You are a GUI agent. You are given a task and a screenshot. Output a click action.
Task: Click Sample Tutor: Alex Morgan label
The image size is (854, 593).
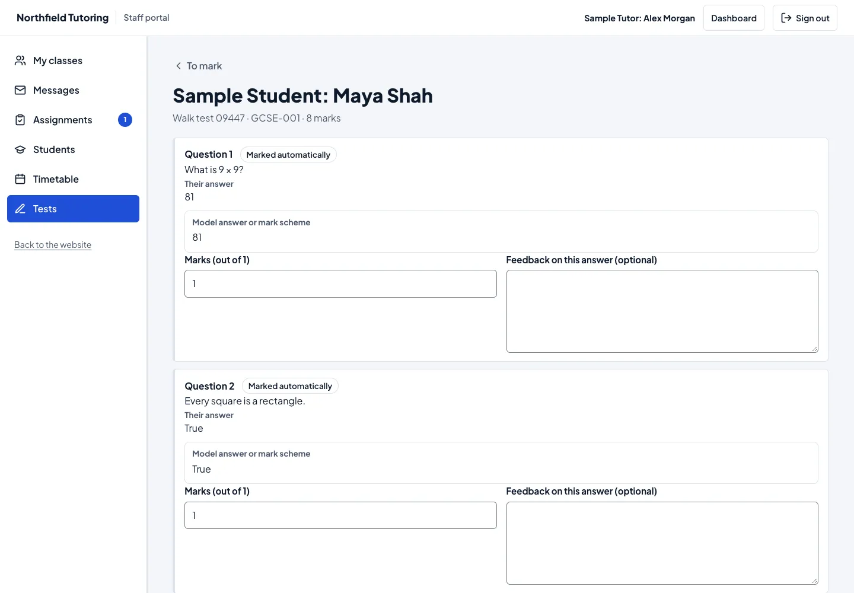point(639,18)
